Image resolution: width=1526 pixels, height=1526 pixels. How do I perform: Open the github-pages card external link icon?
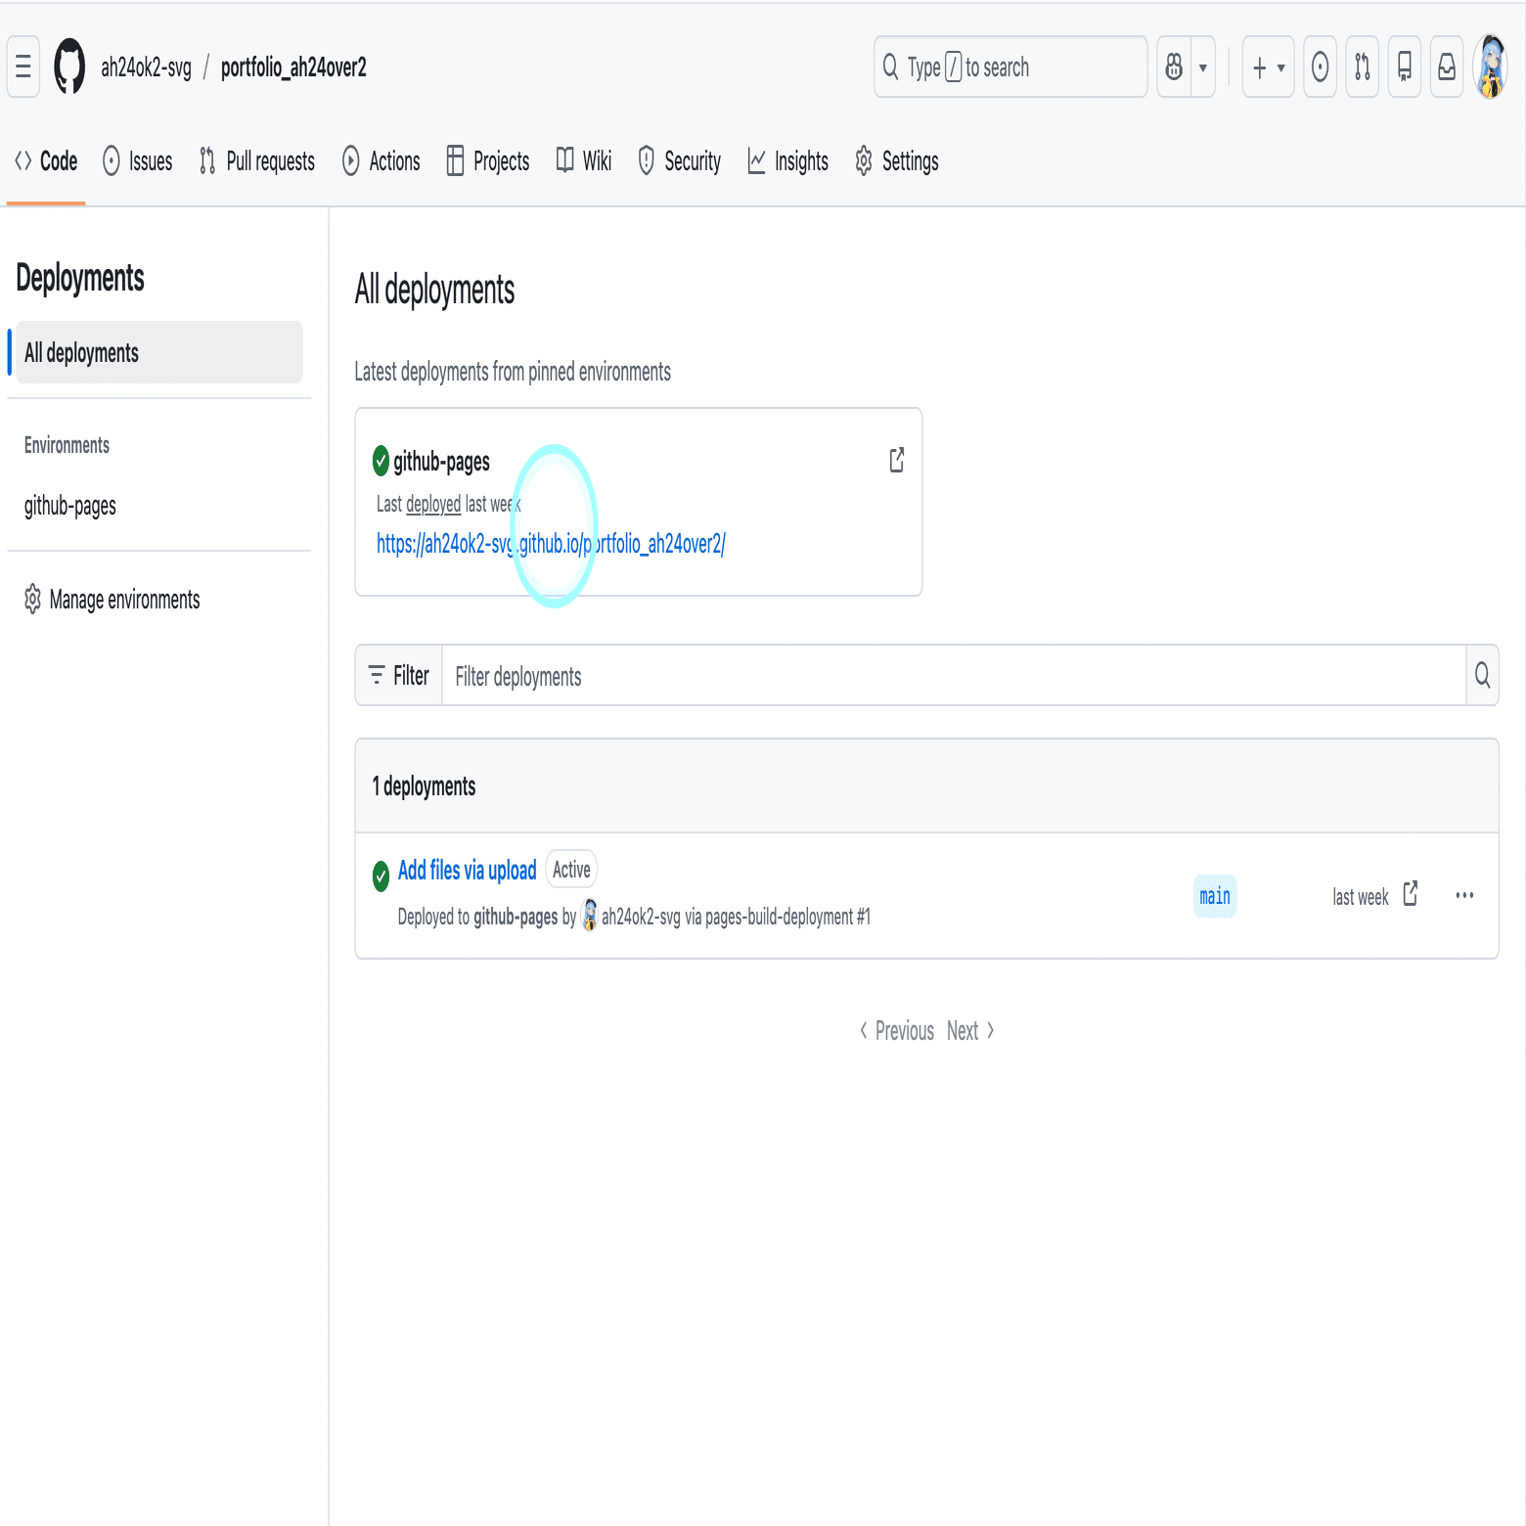(x=897, y=460)
